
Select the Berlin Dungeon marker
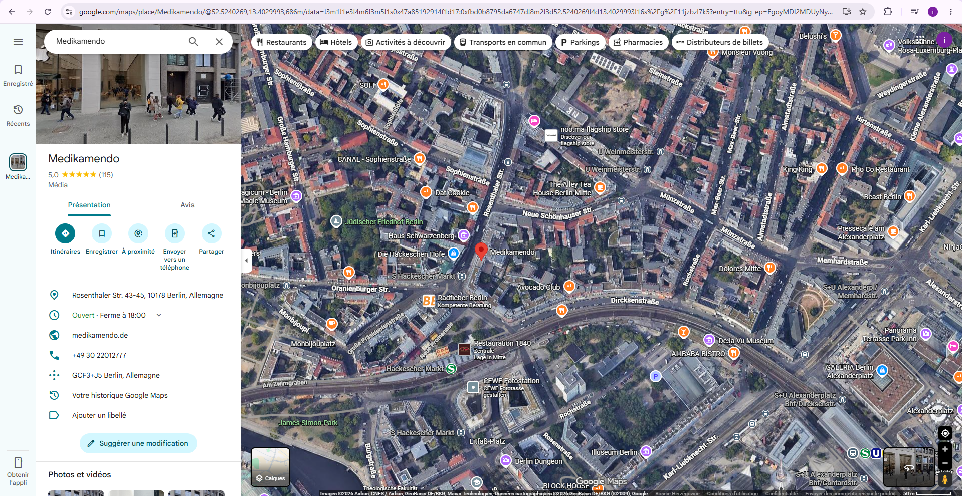click(506, 461)
